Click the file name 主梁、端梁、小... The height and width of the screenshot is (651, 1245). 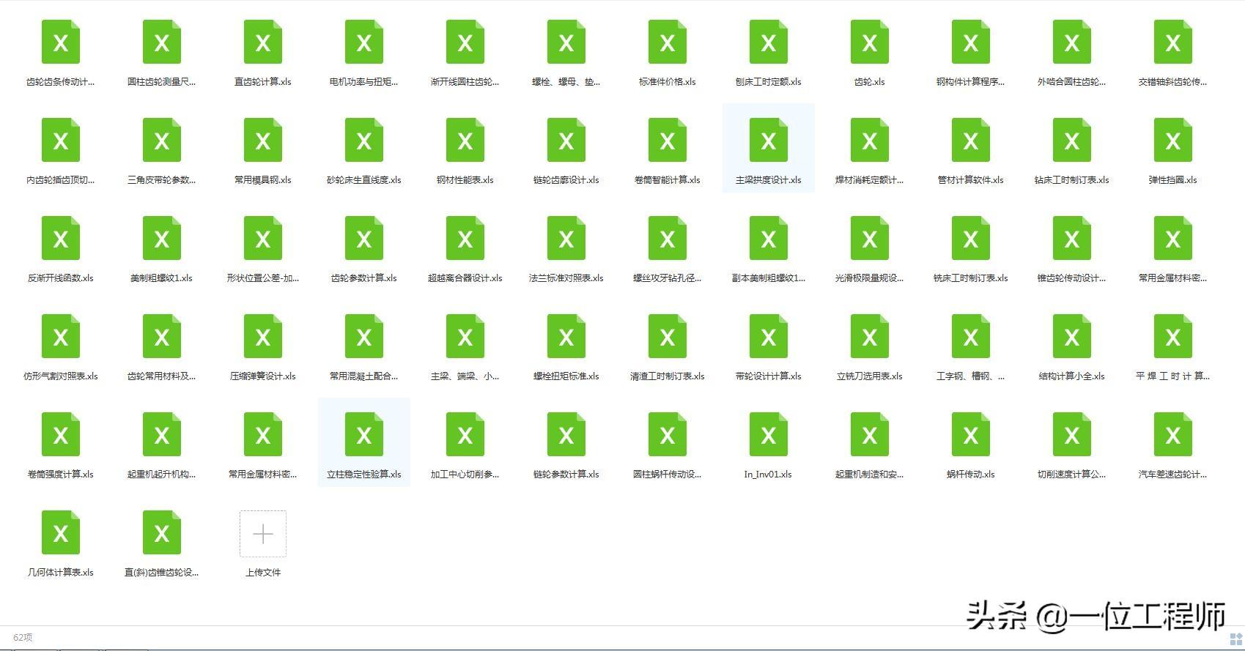[x=465, y=376]
